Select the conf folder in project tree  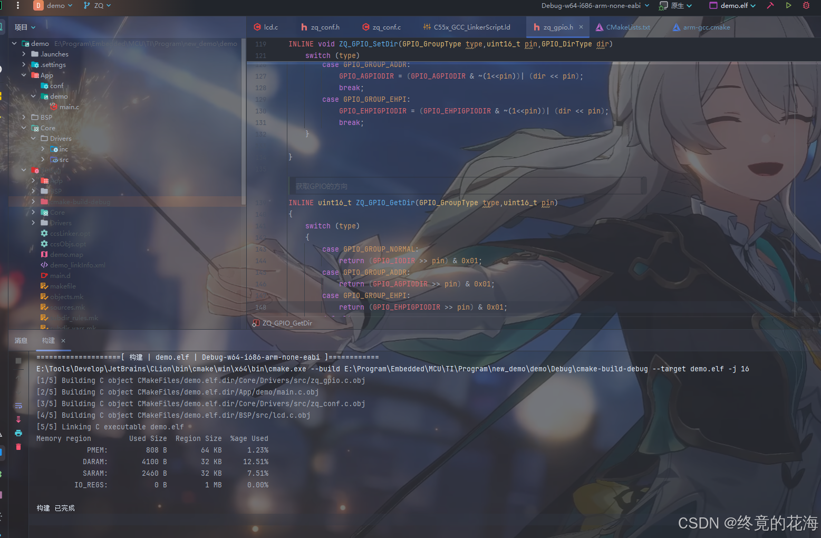coord(52,85)
